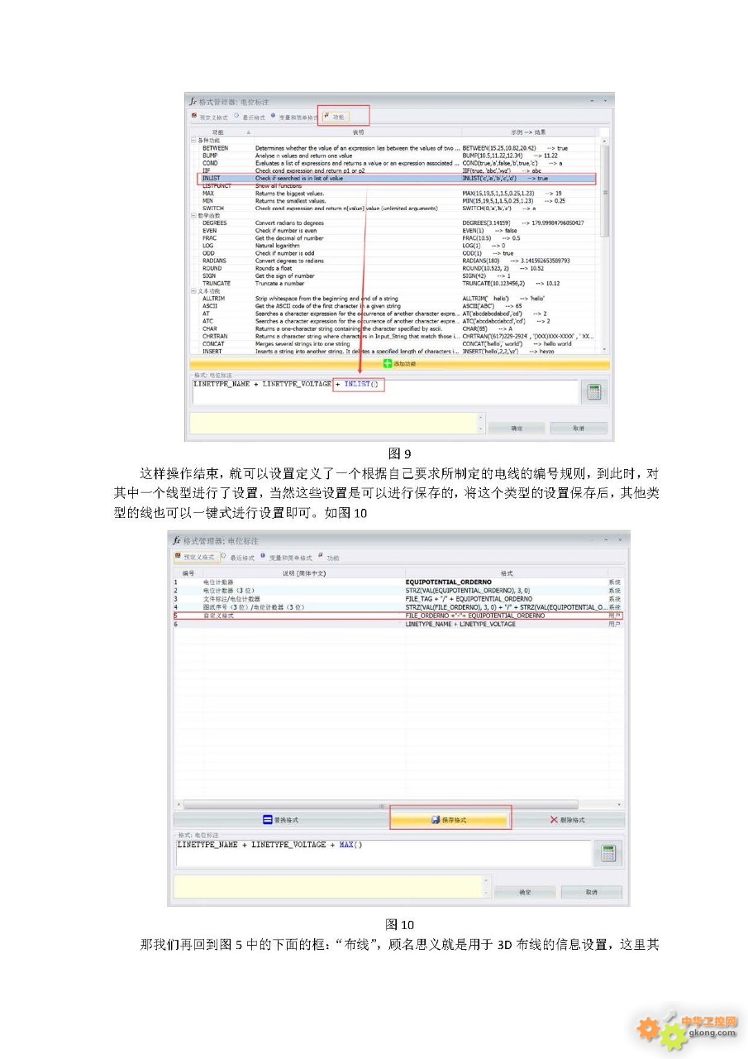Select the INLIST function row

pyautogui.click(x=398, y=178)
